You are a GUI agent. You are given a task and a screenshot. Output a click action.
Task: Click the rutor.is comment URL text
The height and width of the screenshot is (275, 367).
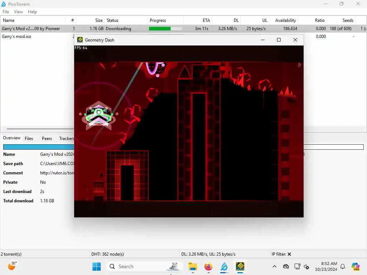[x=57, y=173]
